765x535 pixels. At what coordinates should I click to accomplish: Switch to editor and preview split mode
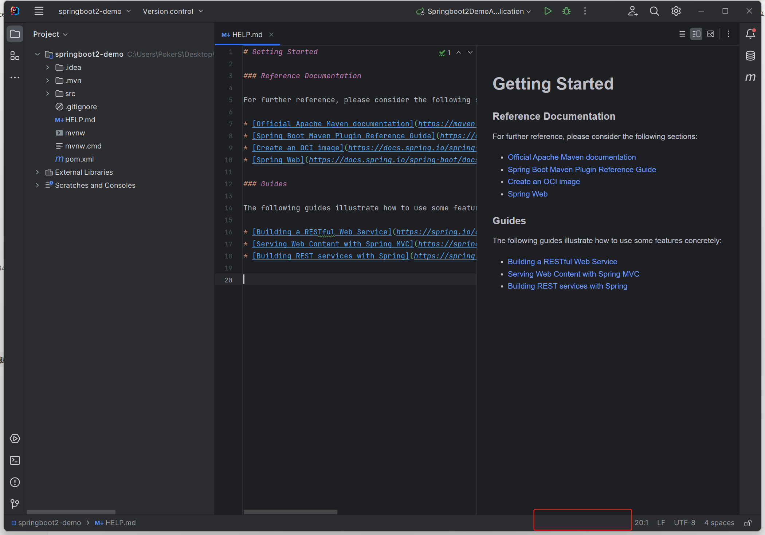point(697,34)
